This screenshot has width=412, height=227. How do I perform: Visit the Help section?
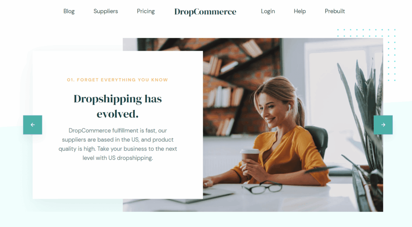pos(299,11)
